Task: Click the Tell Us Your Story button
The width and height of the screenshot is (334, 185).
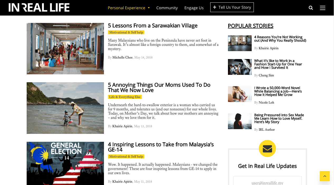Action: click(x=232, y=7)
